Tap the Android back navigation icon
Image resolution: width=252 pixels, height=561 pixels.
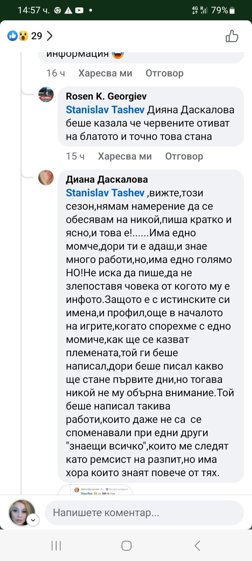197,546
